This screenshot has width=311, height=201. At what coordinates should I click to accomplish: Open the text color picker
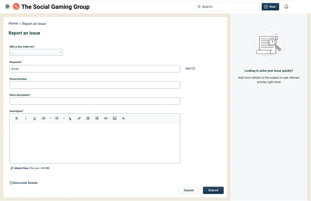(70, 118)
